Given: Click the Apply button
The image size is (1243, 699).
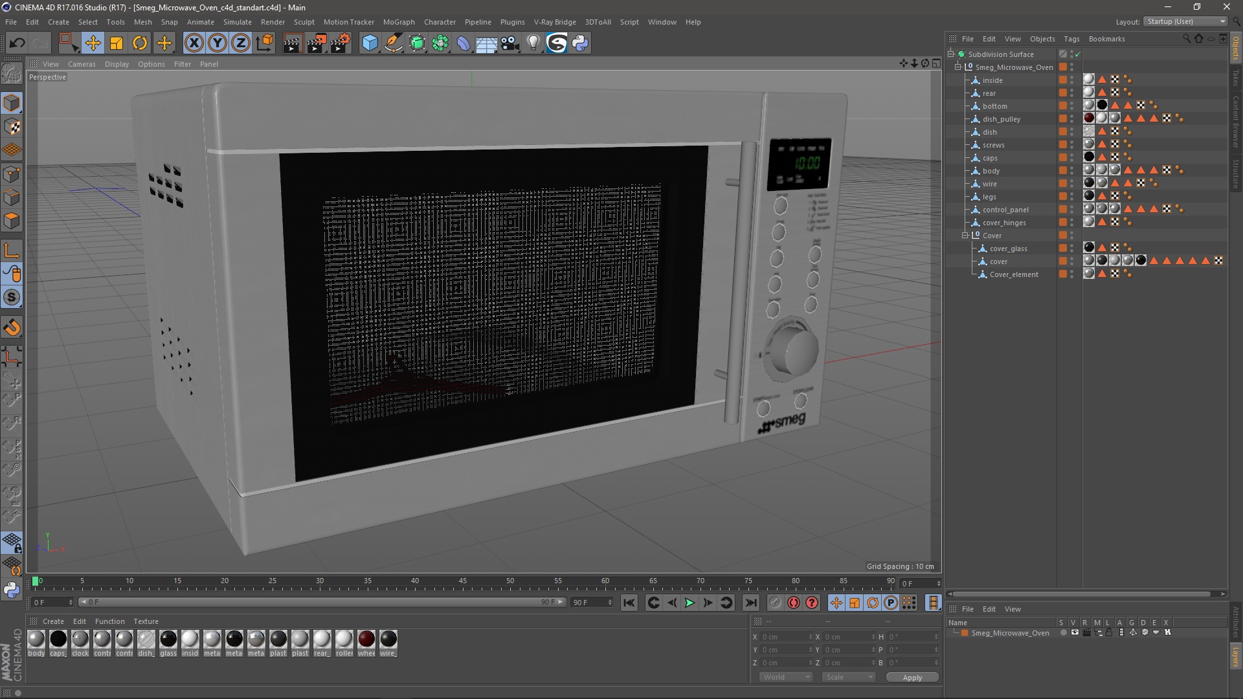Looking at the screenshot, I should click(912, 678).
